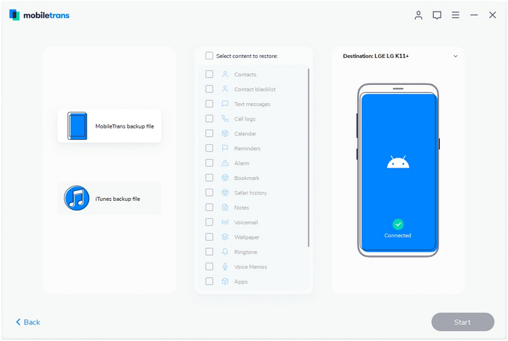Check the Wallpaper checkbox
Image resolution: width=508 pixels, height=341 pixels.
[209, 237]
